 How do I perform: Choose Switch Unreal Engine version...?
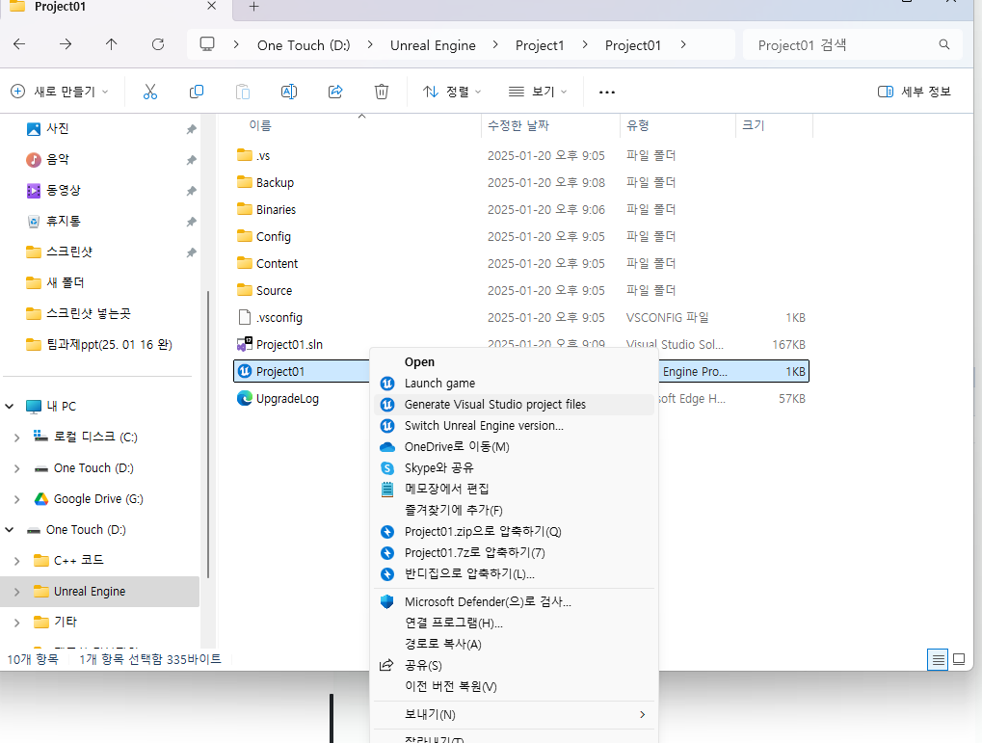pyautogui.click(x=515, y=425)
